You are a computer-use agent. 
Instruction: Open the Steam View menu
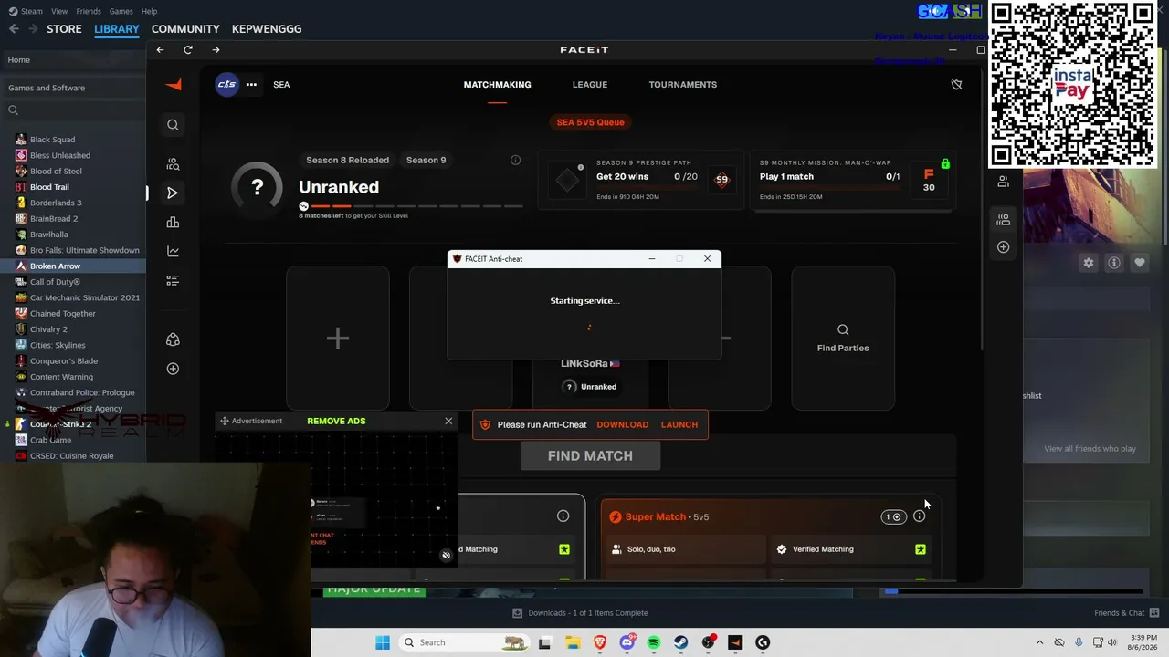coord(59,11)
